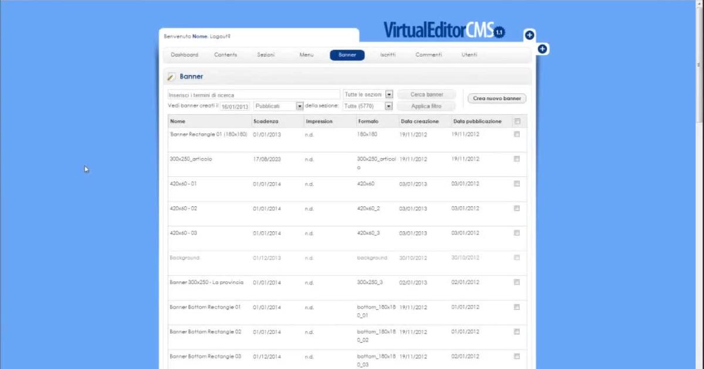704x369 pixels.
Task: Toggle the select-all checkbox in table header
Action: 517,122
